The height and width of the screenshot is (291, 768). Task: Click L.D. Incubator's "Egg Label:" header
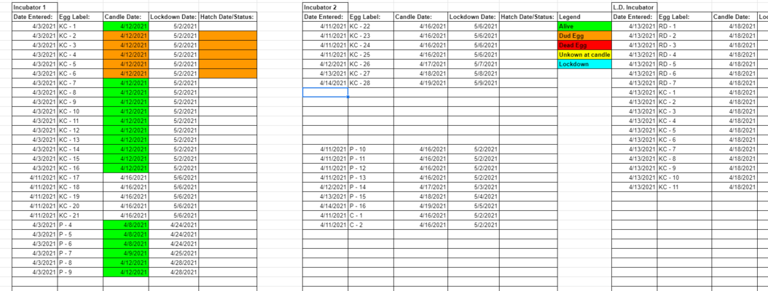685,17
